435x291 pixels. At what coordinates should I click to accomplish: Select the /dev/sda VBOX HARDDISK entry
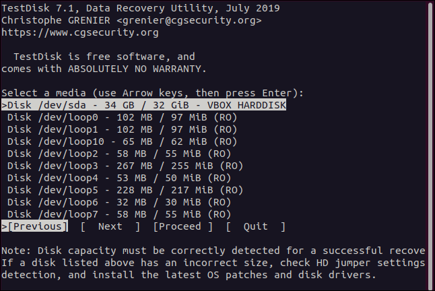point(144,105)
